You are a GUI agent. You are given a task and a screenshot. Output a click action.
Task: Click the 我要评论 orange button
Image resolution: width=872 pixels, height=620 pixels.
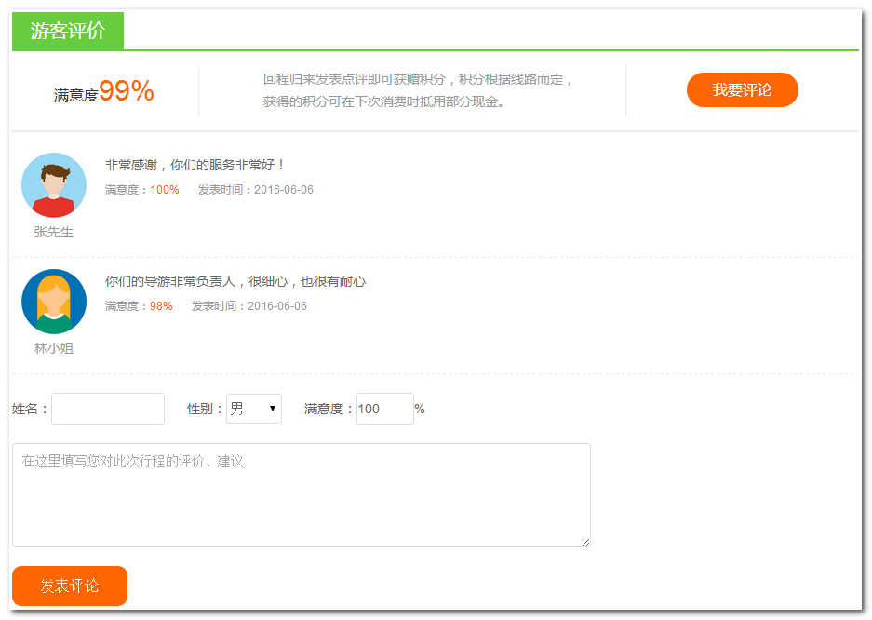click(x=742, y=89)
